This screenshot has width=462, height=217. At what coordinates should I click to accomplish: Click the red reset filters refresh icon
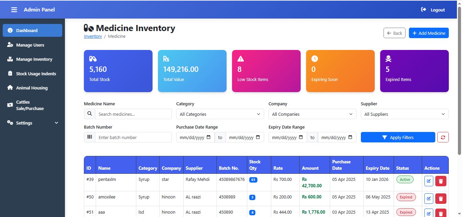(443, 137)
